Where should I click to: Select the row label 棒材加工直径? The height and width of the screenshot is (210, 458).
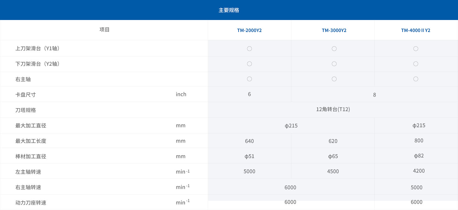(31, 156)
